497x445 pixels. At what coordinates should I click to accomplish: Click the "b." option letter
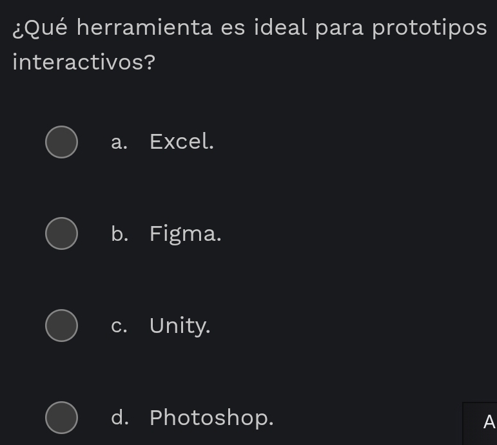119,234
